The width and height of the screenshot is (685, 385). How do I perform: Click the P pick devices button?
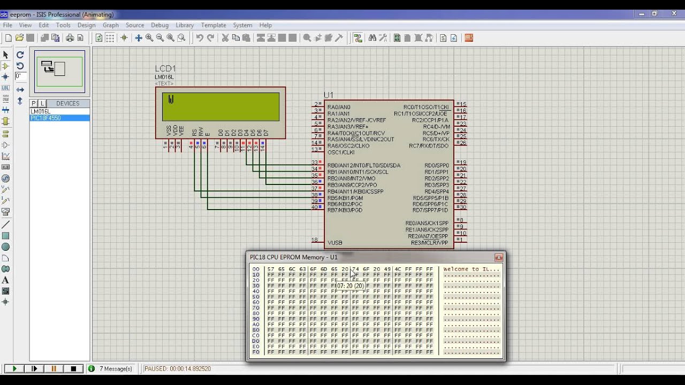tap(34, 103)
